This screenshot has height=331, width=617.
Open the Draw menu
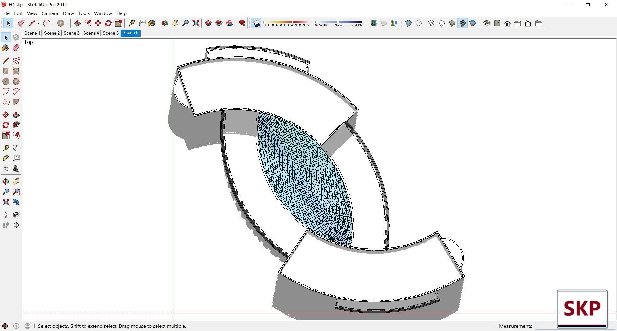point(68,13)
